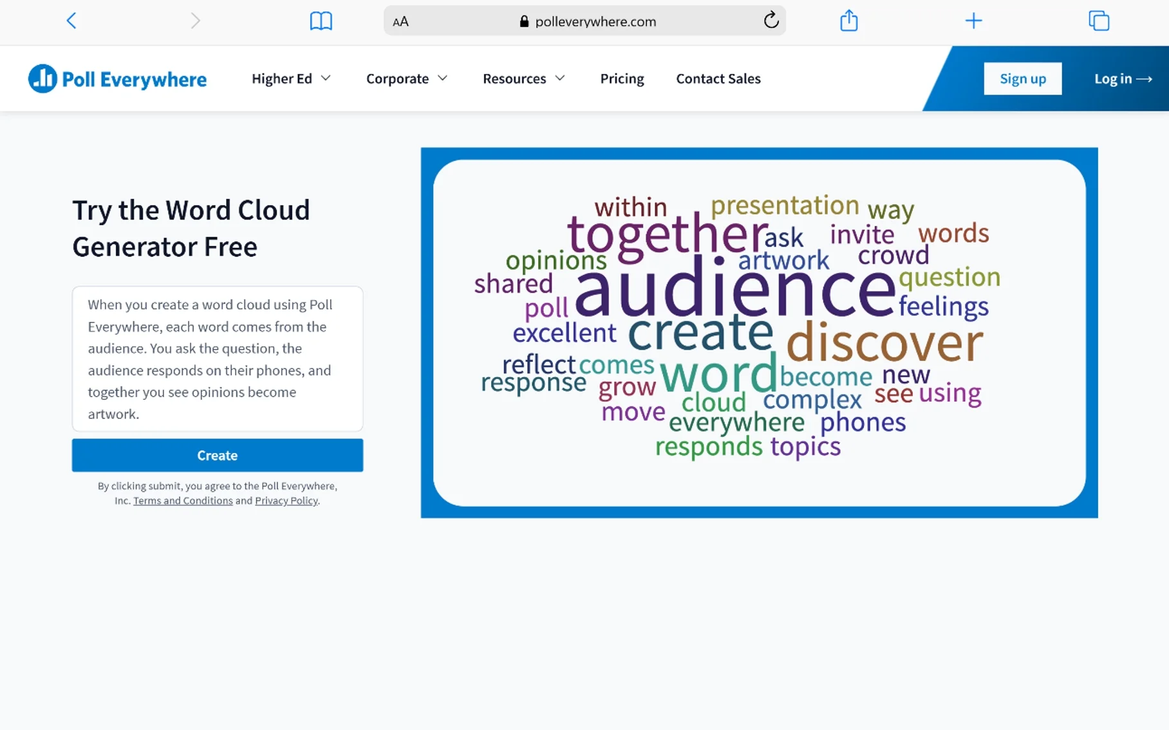Expand the Corporate menu
This screenshot has width=1169, height=730.
pos(407,79)
